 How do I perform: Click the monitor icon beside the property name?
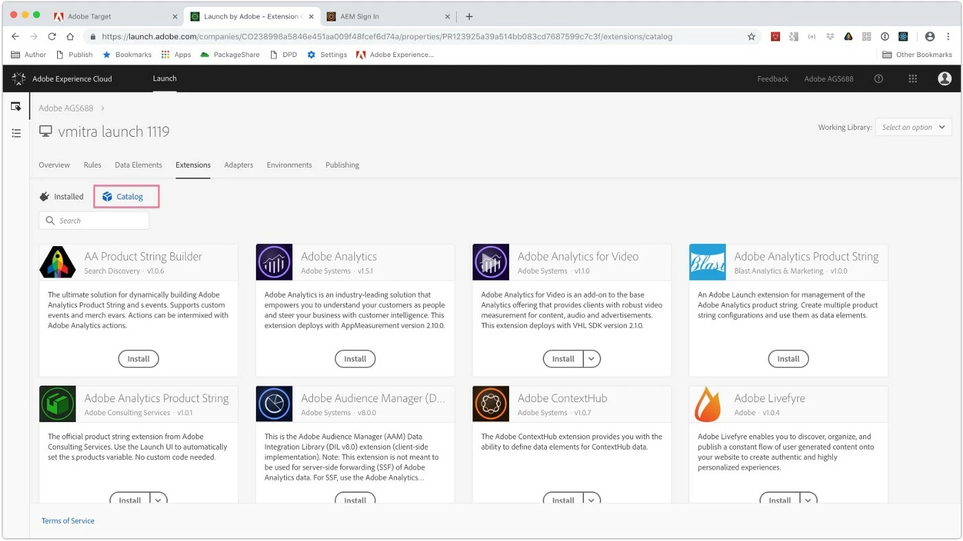45,131
